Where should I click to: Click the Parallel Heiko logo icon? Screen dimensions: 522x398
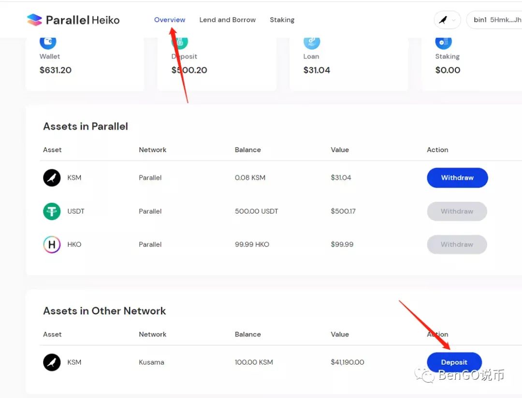34,20
